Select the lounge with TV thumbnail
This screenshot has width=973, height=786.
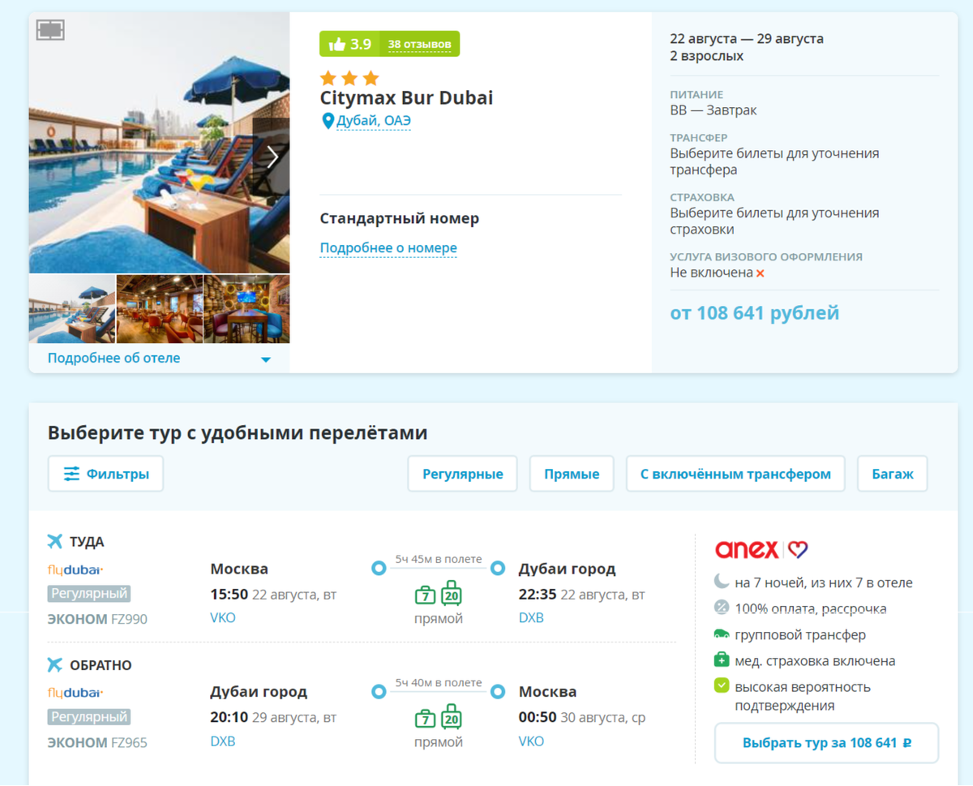tap(246, 309)
